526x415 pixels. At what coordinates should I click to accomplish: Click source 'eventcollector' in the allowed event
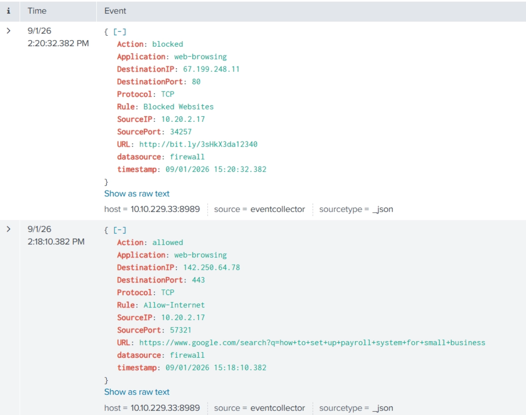277,408
